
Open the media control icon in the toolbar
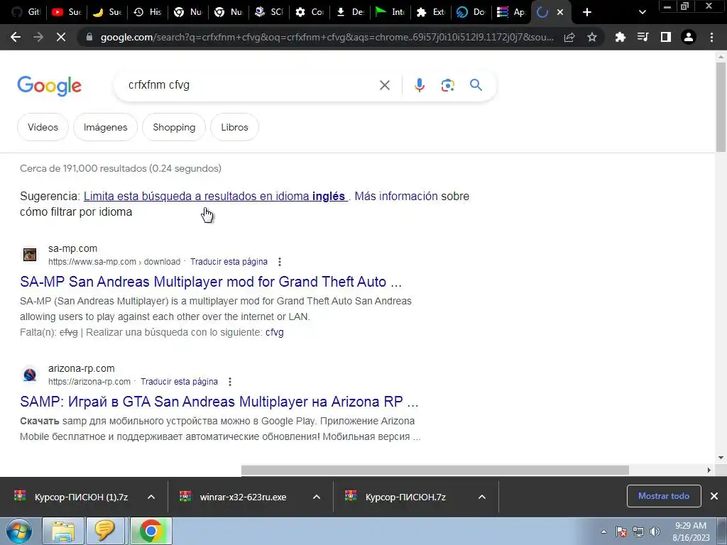[643, 37]
